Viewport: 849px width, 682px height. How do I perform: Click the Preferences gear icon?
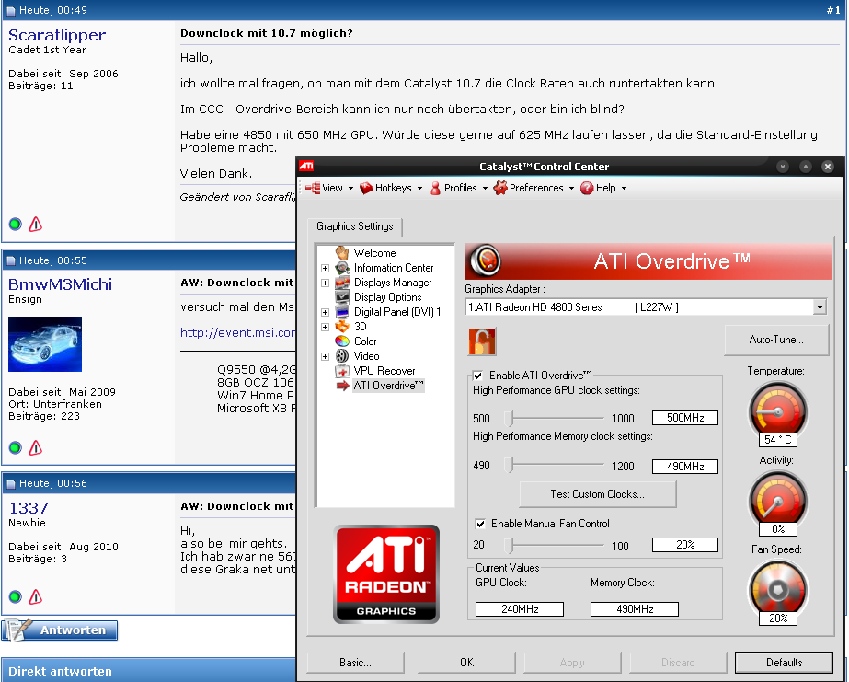pos(500,188)
